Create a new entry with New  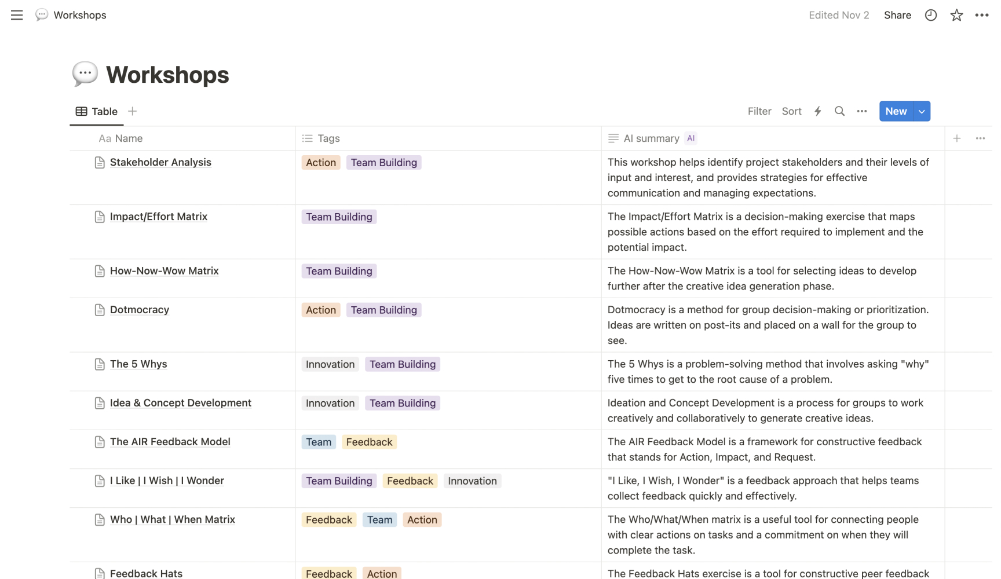coord(896,111)
